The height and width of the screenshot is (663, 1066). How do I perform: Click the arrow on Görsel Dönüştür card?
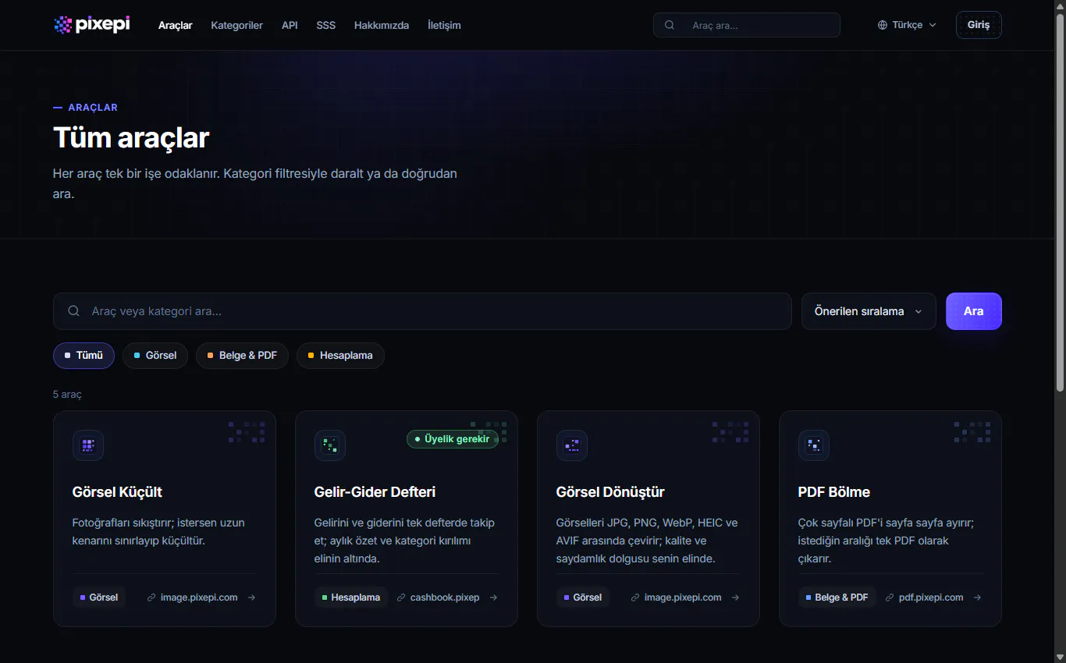[735, 597]
